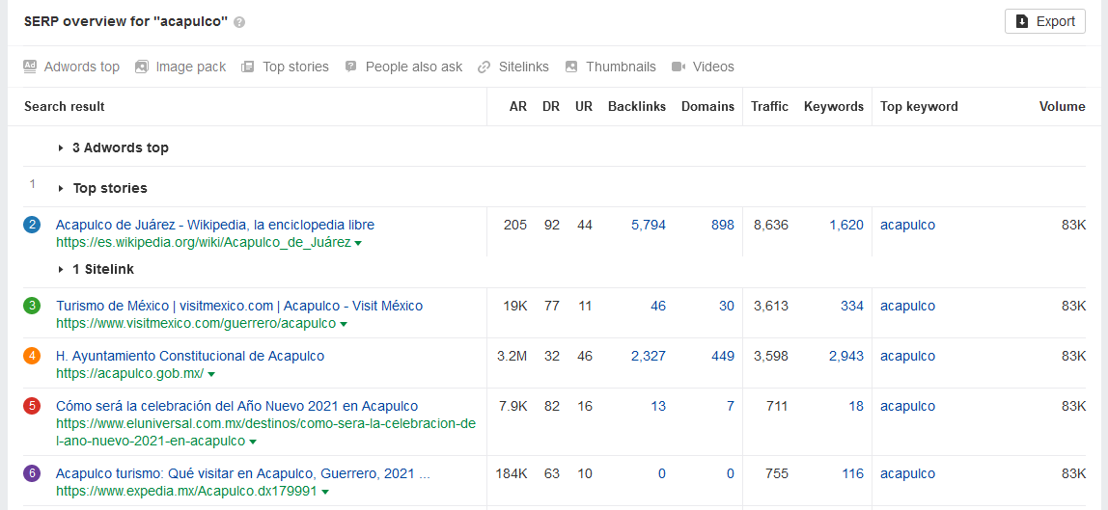
Task: Open H. Ayuntamiento Constitucional de Acapulco result
Action: click(190, 356)
